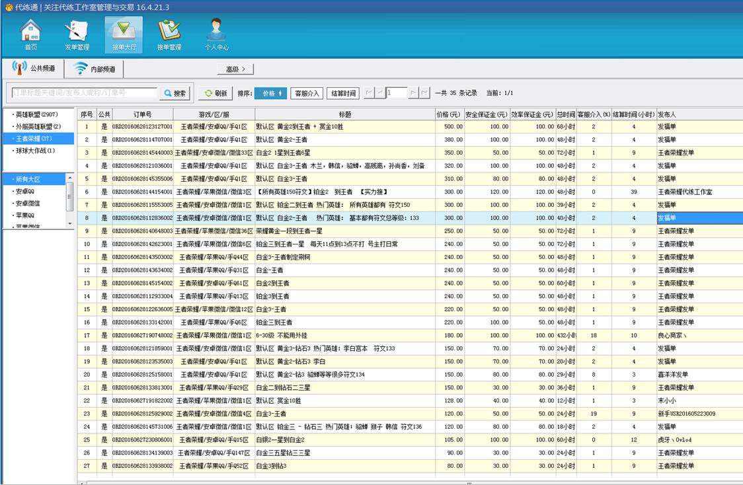
Task: Open the 首页 home icon
Action: [31, 34]
